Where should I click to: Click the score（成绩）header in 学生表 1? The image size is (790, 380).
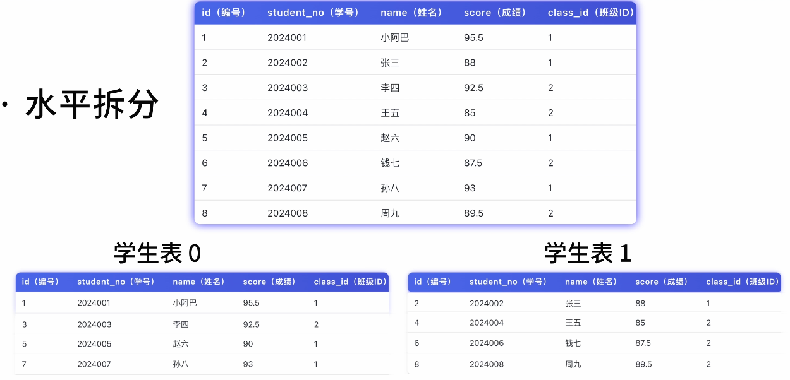coord(662,282)
